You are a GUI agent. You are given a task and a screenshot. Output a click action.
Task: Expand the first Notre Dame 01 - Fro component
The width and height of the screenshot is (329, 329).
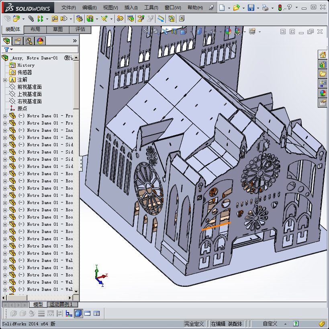(5, 116)
